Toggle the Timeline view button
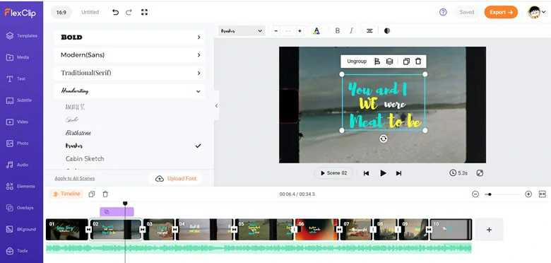Screen dimensions: 551x263 pyautogui.click(x=66, y=194)
